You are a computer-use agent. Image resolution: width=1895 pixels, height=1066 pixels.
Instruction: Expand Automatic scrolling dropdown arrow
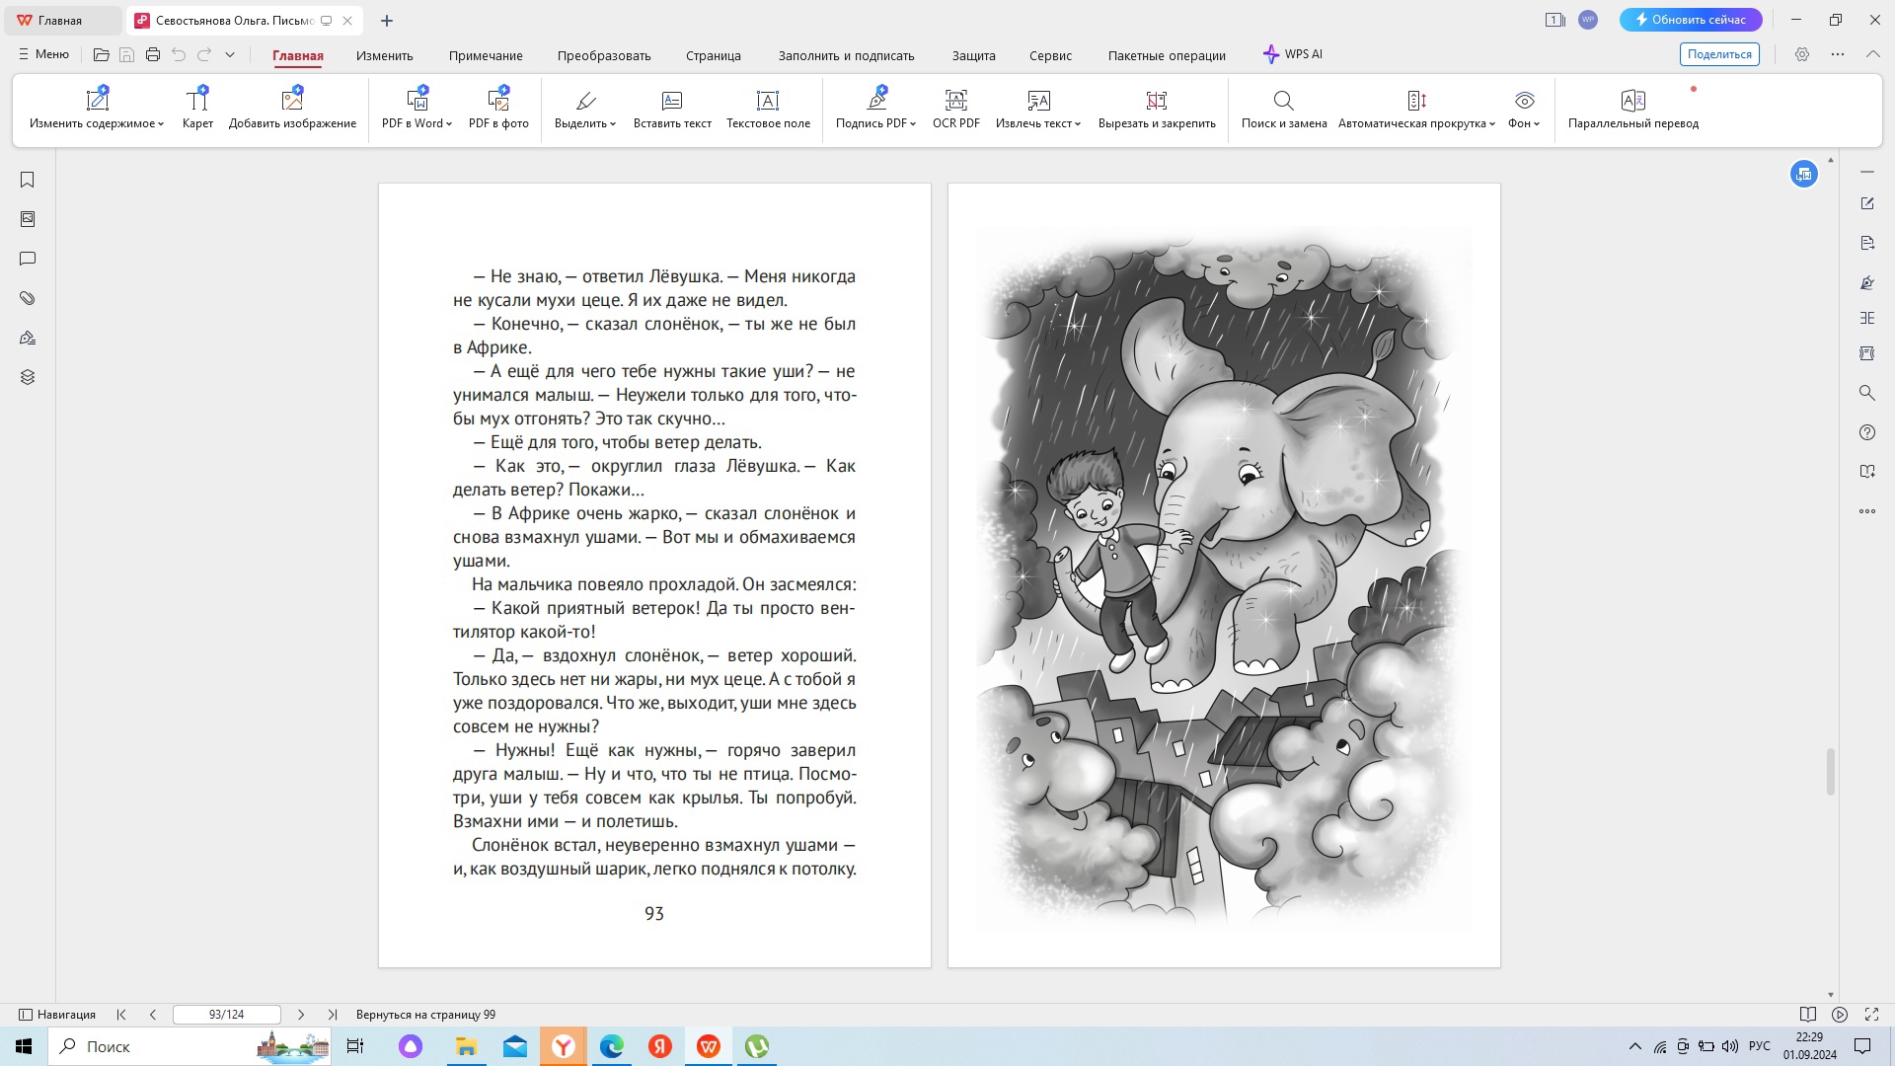pos(1492,124)
